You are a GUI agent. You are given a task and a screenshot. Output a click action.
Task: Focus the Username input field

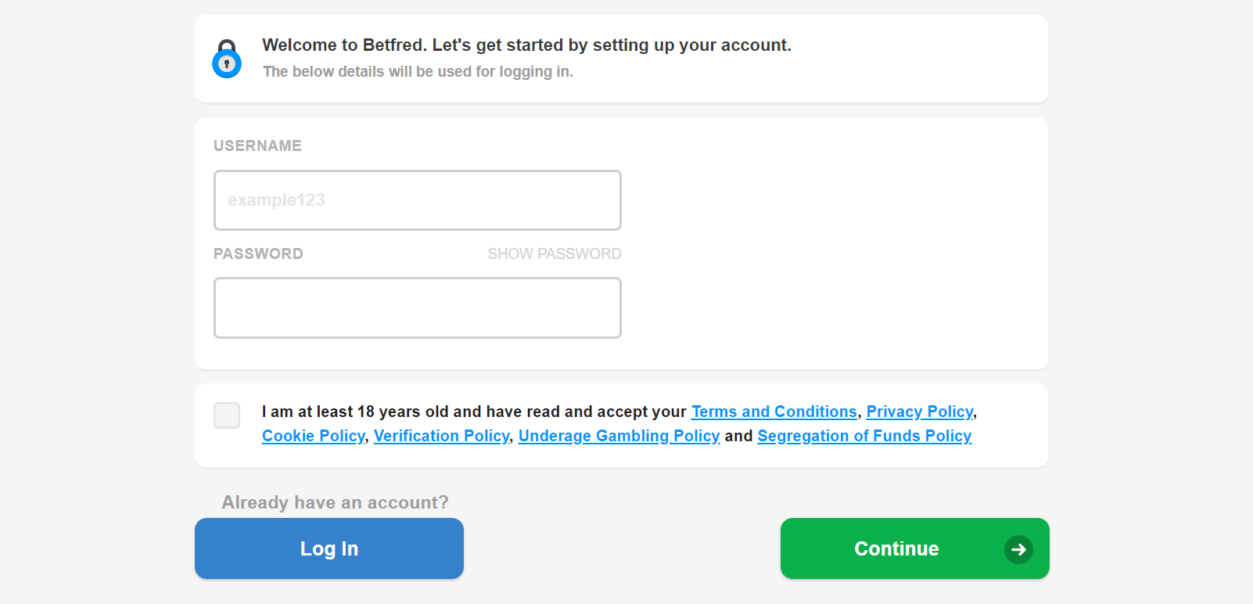[x=418, y=200]
